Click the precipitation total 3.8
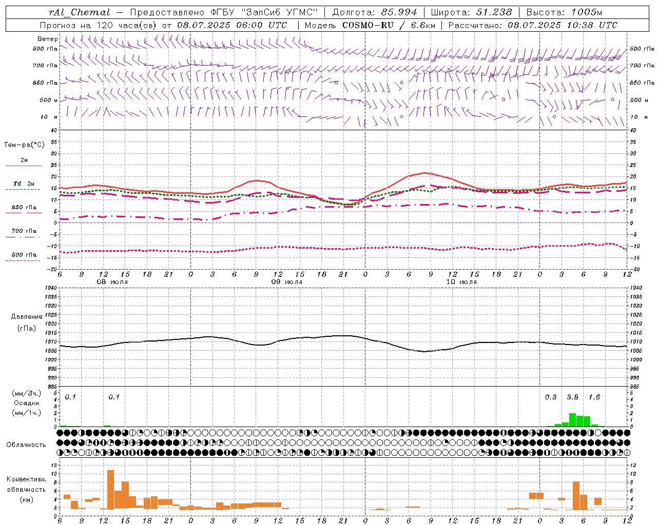The height and width of the screenshot is (525, 657). [572, 397]
